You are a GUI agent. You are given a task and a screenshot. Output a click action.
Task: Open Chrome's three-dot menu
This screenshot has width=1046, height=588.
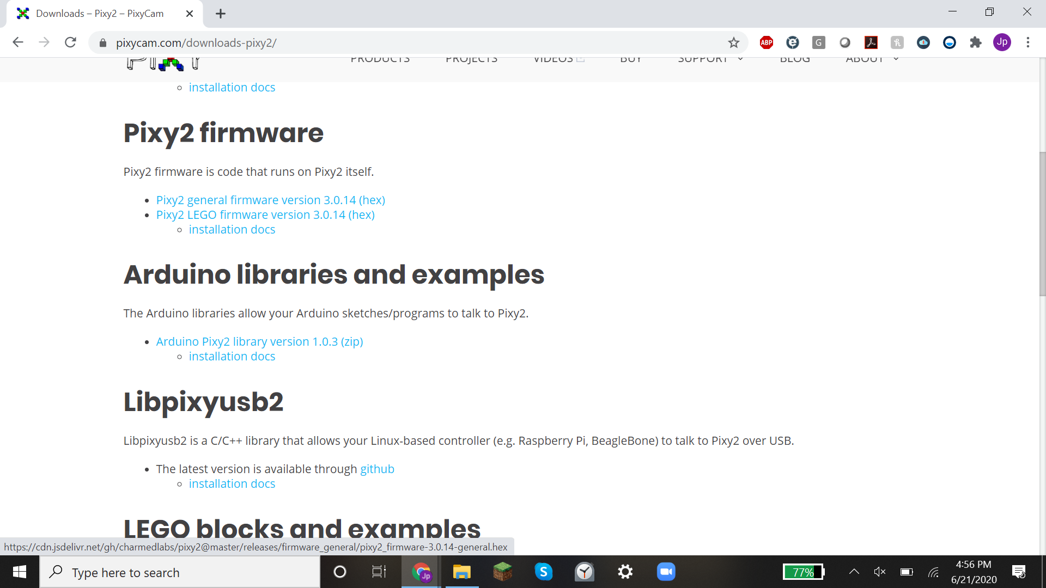pos(1028,42)
